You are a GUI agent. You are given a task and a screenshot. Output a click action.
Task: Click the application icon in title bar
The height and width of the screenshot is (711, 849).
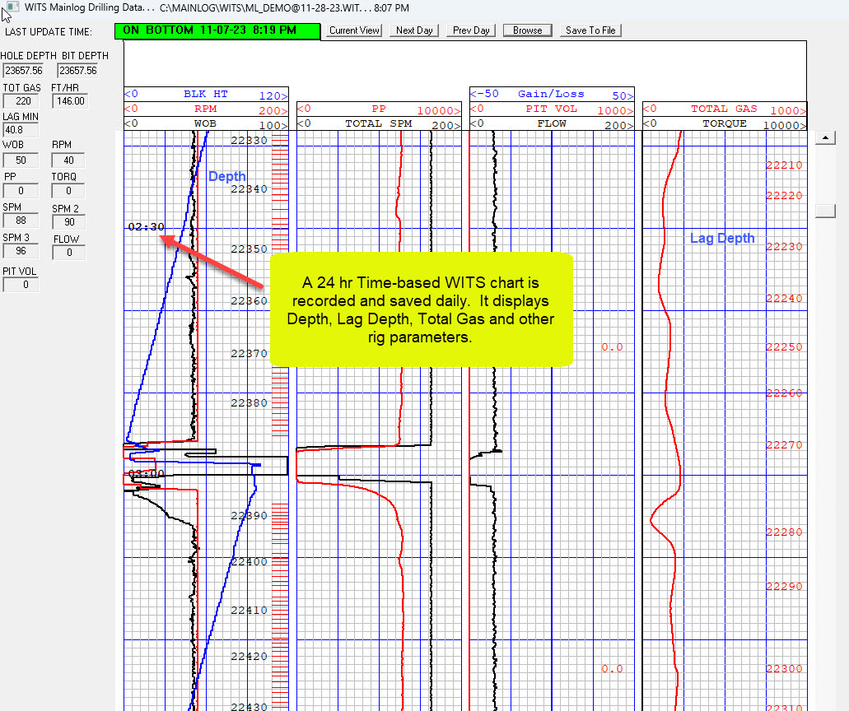[9, 7]
